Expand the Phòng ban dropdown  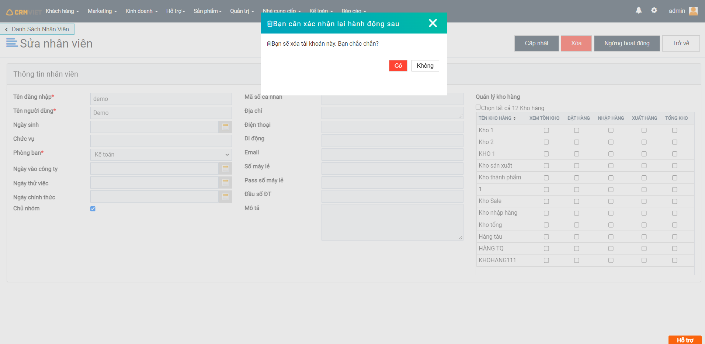click(161, 155)
